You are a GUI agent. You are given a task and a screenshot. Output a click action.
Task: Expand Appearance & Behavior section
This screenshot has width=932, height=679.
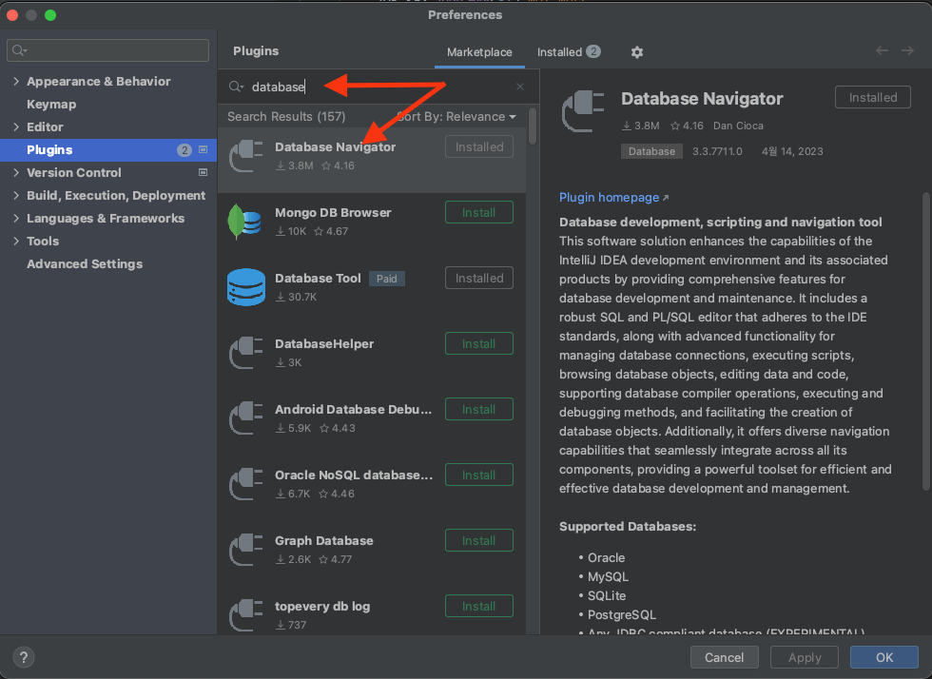coord(16,82)
